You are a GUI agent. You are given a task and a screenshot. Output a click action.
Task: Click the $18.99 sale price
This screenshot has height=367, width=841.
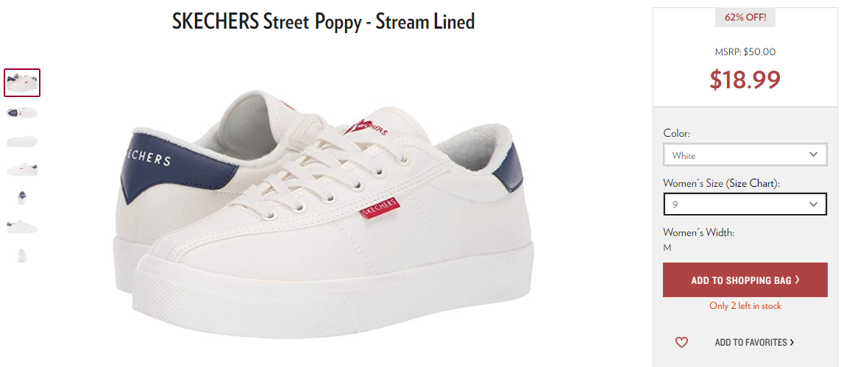click(x=745, y=80)
